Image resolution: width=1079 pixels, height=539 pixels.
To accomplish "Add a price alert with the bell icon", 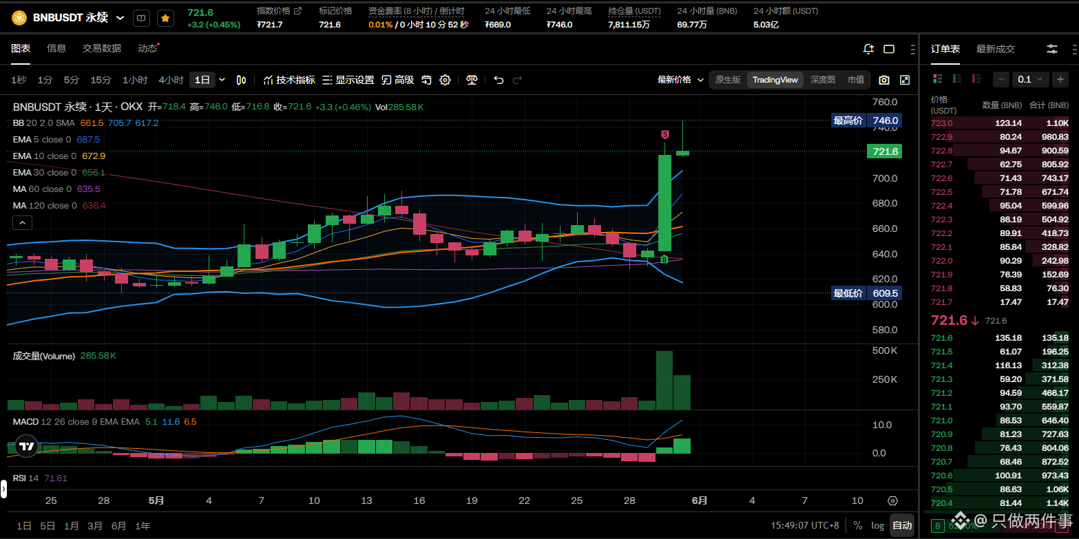I will pyautogui.click(x=868, y=49).
